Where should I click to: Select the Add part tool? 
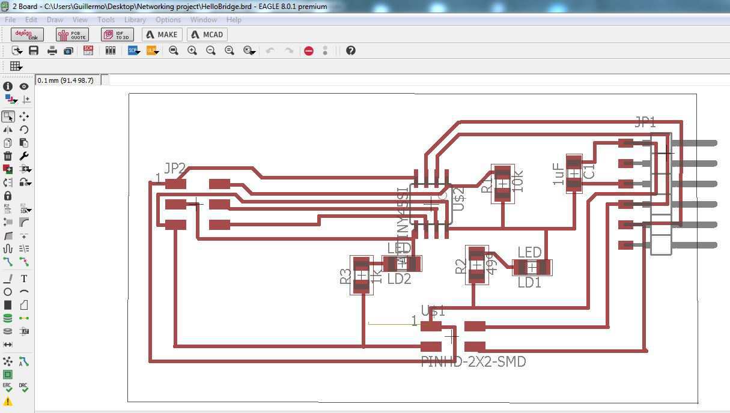8,169
